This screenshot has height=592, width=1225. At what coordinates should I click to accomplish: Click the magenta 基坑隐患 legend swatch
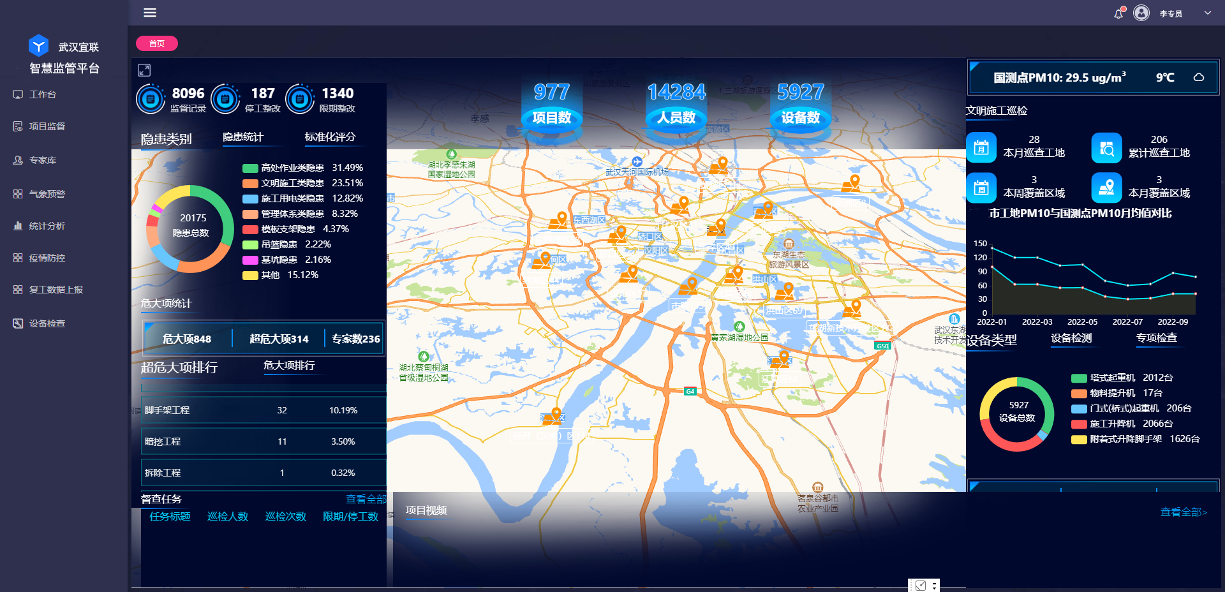pyautogui.click(x=250, y=260)
